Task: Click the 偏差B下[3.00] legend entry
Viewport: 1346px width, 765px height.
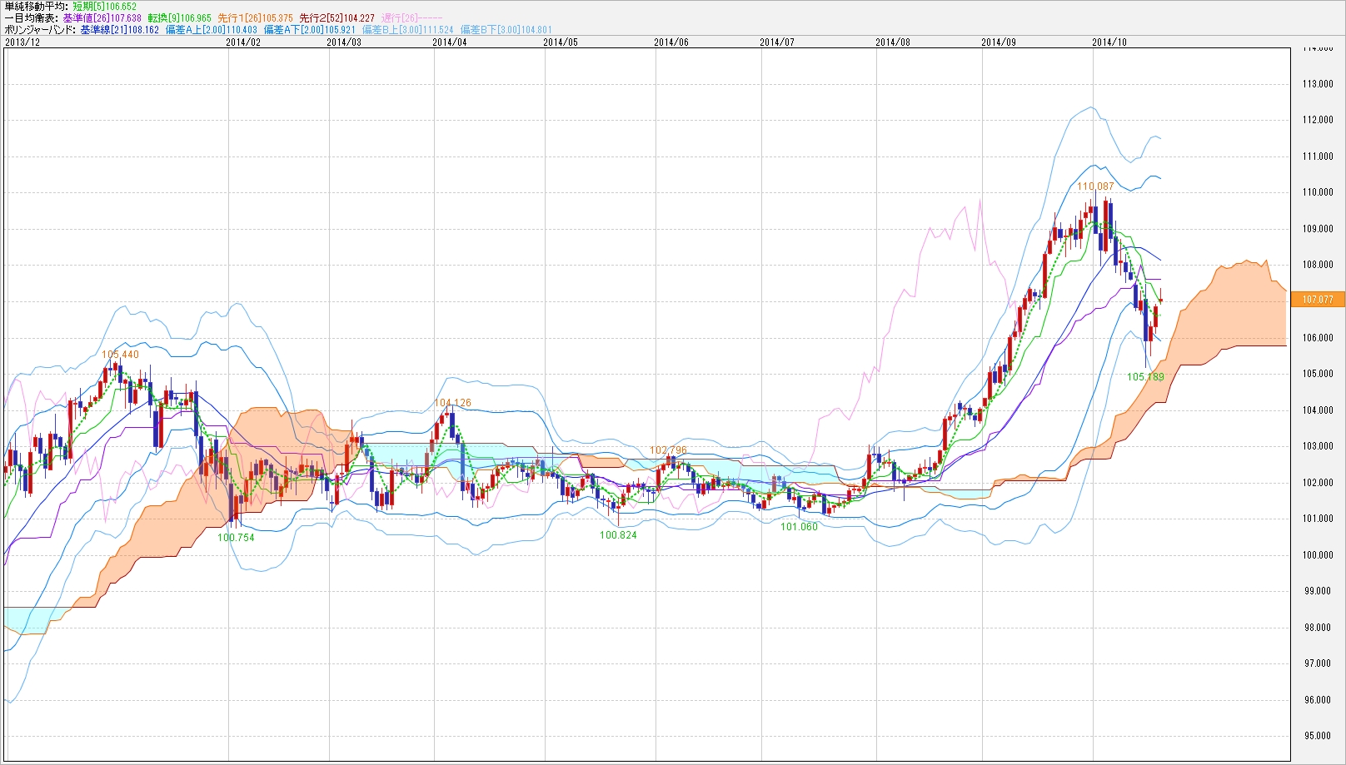Action: 506,29
